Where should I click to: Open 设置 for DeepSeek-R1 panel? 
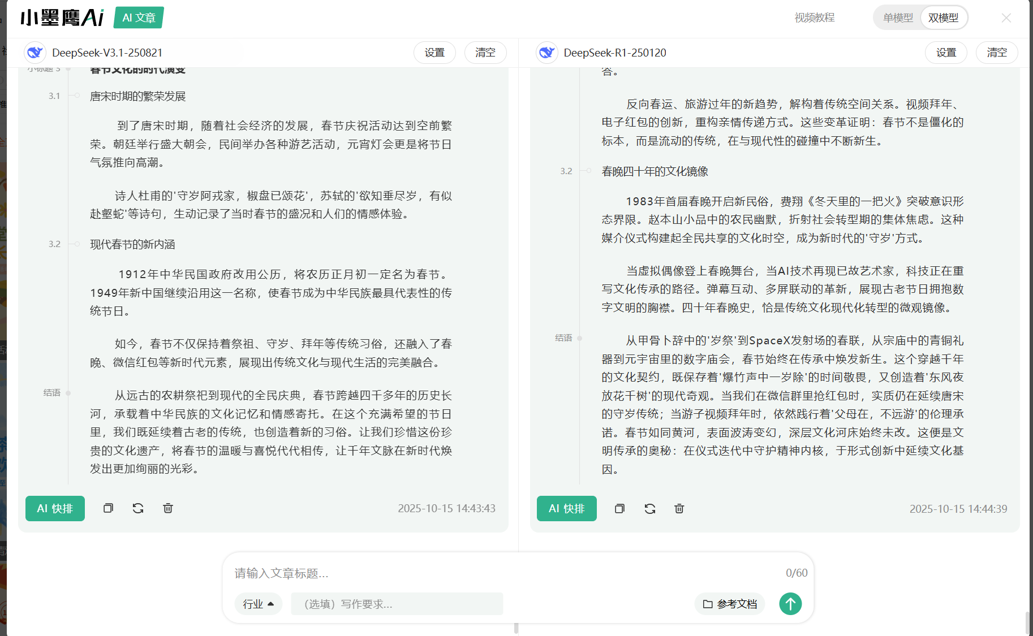tap(946, 53)
